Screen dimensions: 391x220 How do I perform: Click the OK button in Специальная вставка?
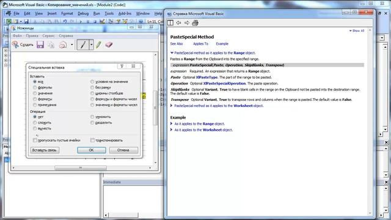[x=91, y=150]
